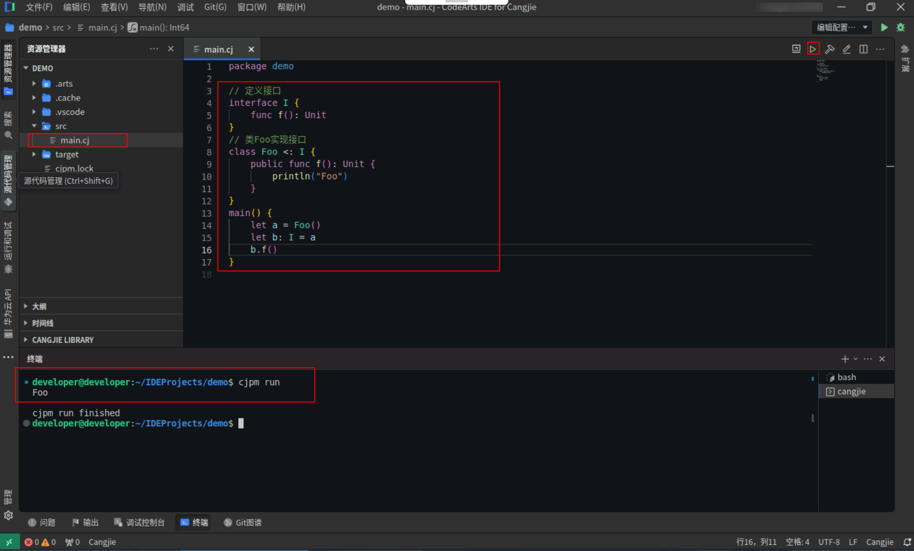The image size is (914, 551).
Task: Change file encoding UTF-8 in status bar
Action: pos(829,542)
